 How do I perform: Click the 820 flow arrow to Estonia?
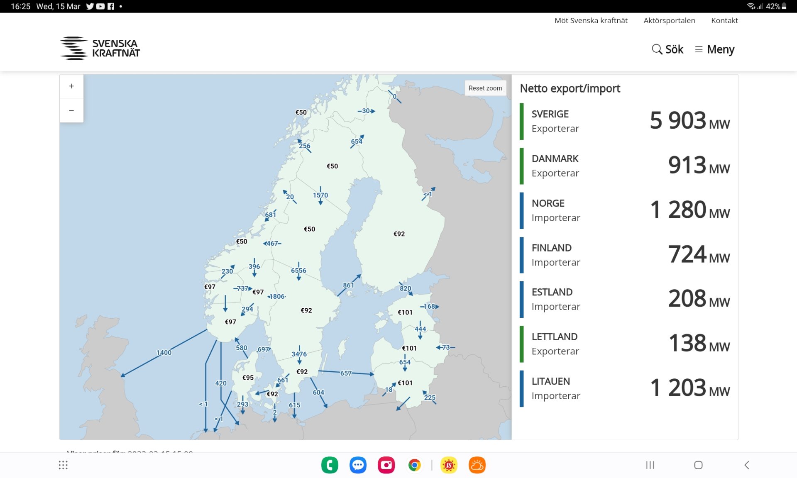click(x=406, y=288)
